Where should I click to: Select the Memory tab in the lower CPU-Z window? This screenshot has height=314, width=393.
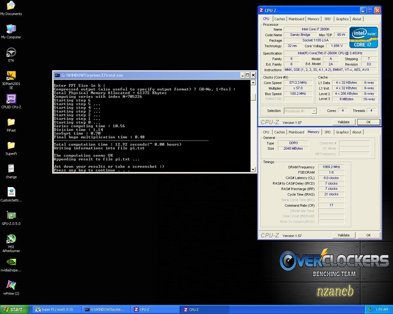(x=313, y=132)
